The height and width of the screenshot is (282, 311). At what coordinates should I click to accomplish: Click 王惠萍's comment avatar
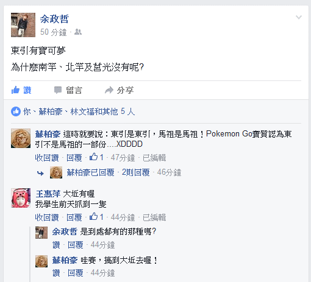point(21,198)
